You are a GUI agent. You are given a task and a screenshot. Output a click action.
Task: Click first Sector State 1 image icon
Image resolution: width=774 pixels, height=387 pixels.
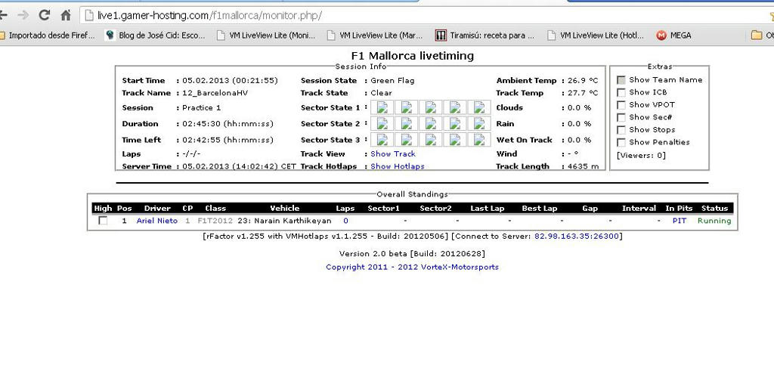pyautogui.click(x=382, y=107)
